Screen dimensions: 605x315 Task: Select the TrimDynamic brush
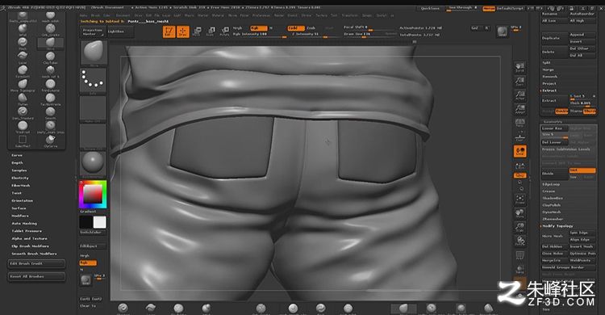[x=50, y=85]
